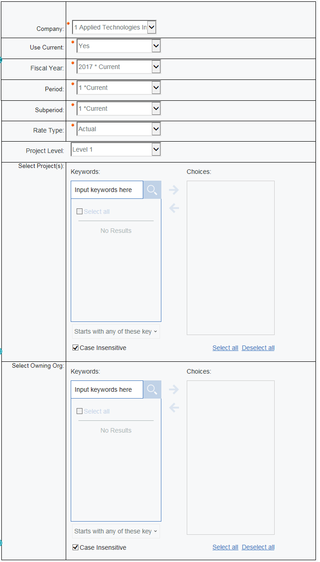Open the Fiscal Year dropdown
This screenshot has width=320, height=562.
[156, 67]
